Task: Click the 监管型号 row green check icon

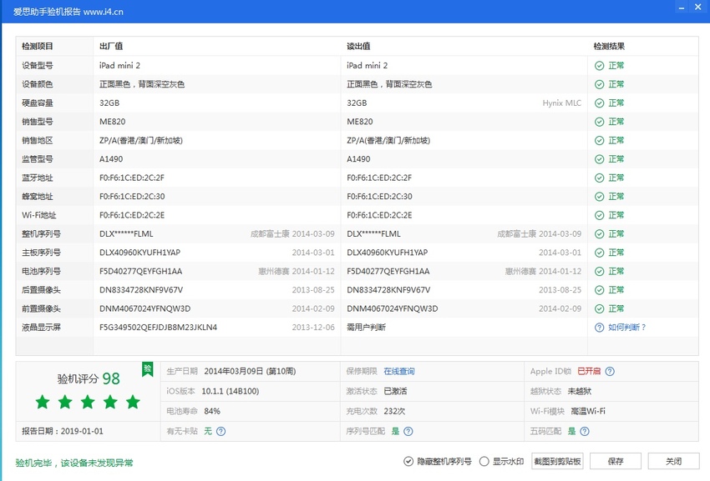Action: [x=599, y=159]
